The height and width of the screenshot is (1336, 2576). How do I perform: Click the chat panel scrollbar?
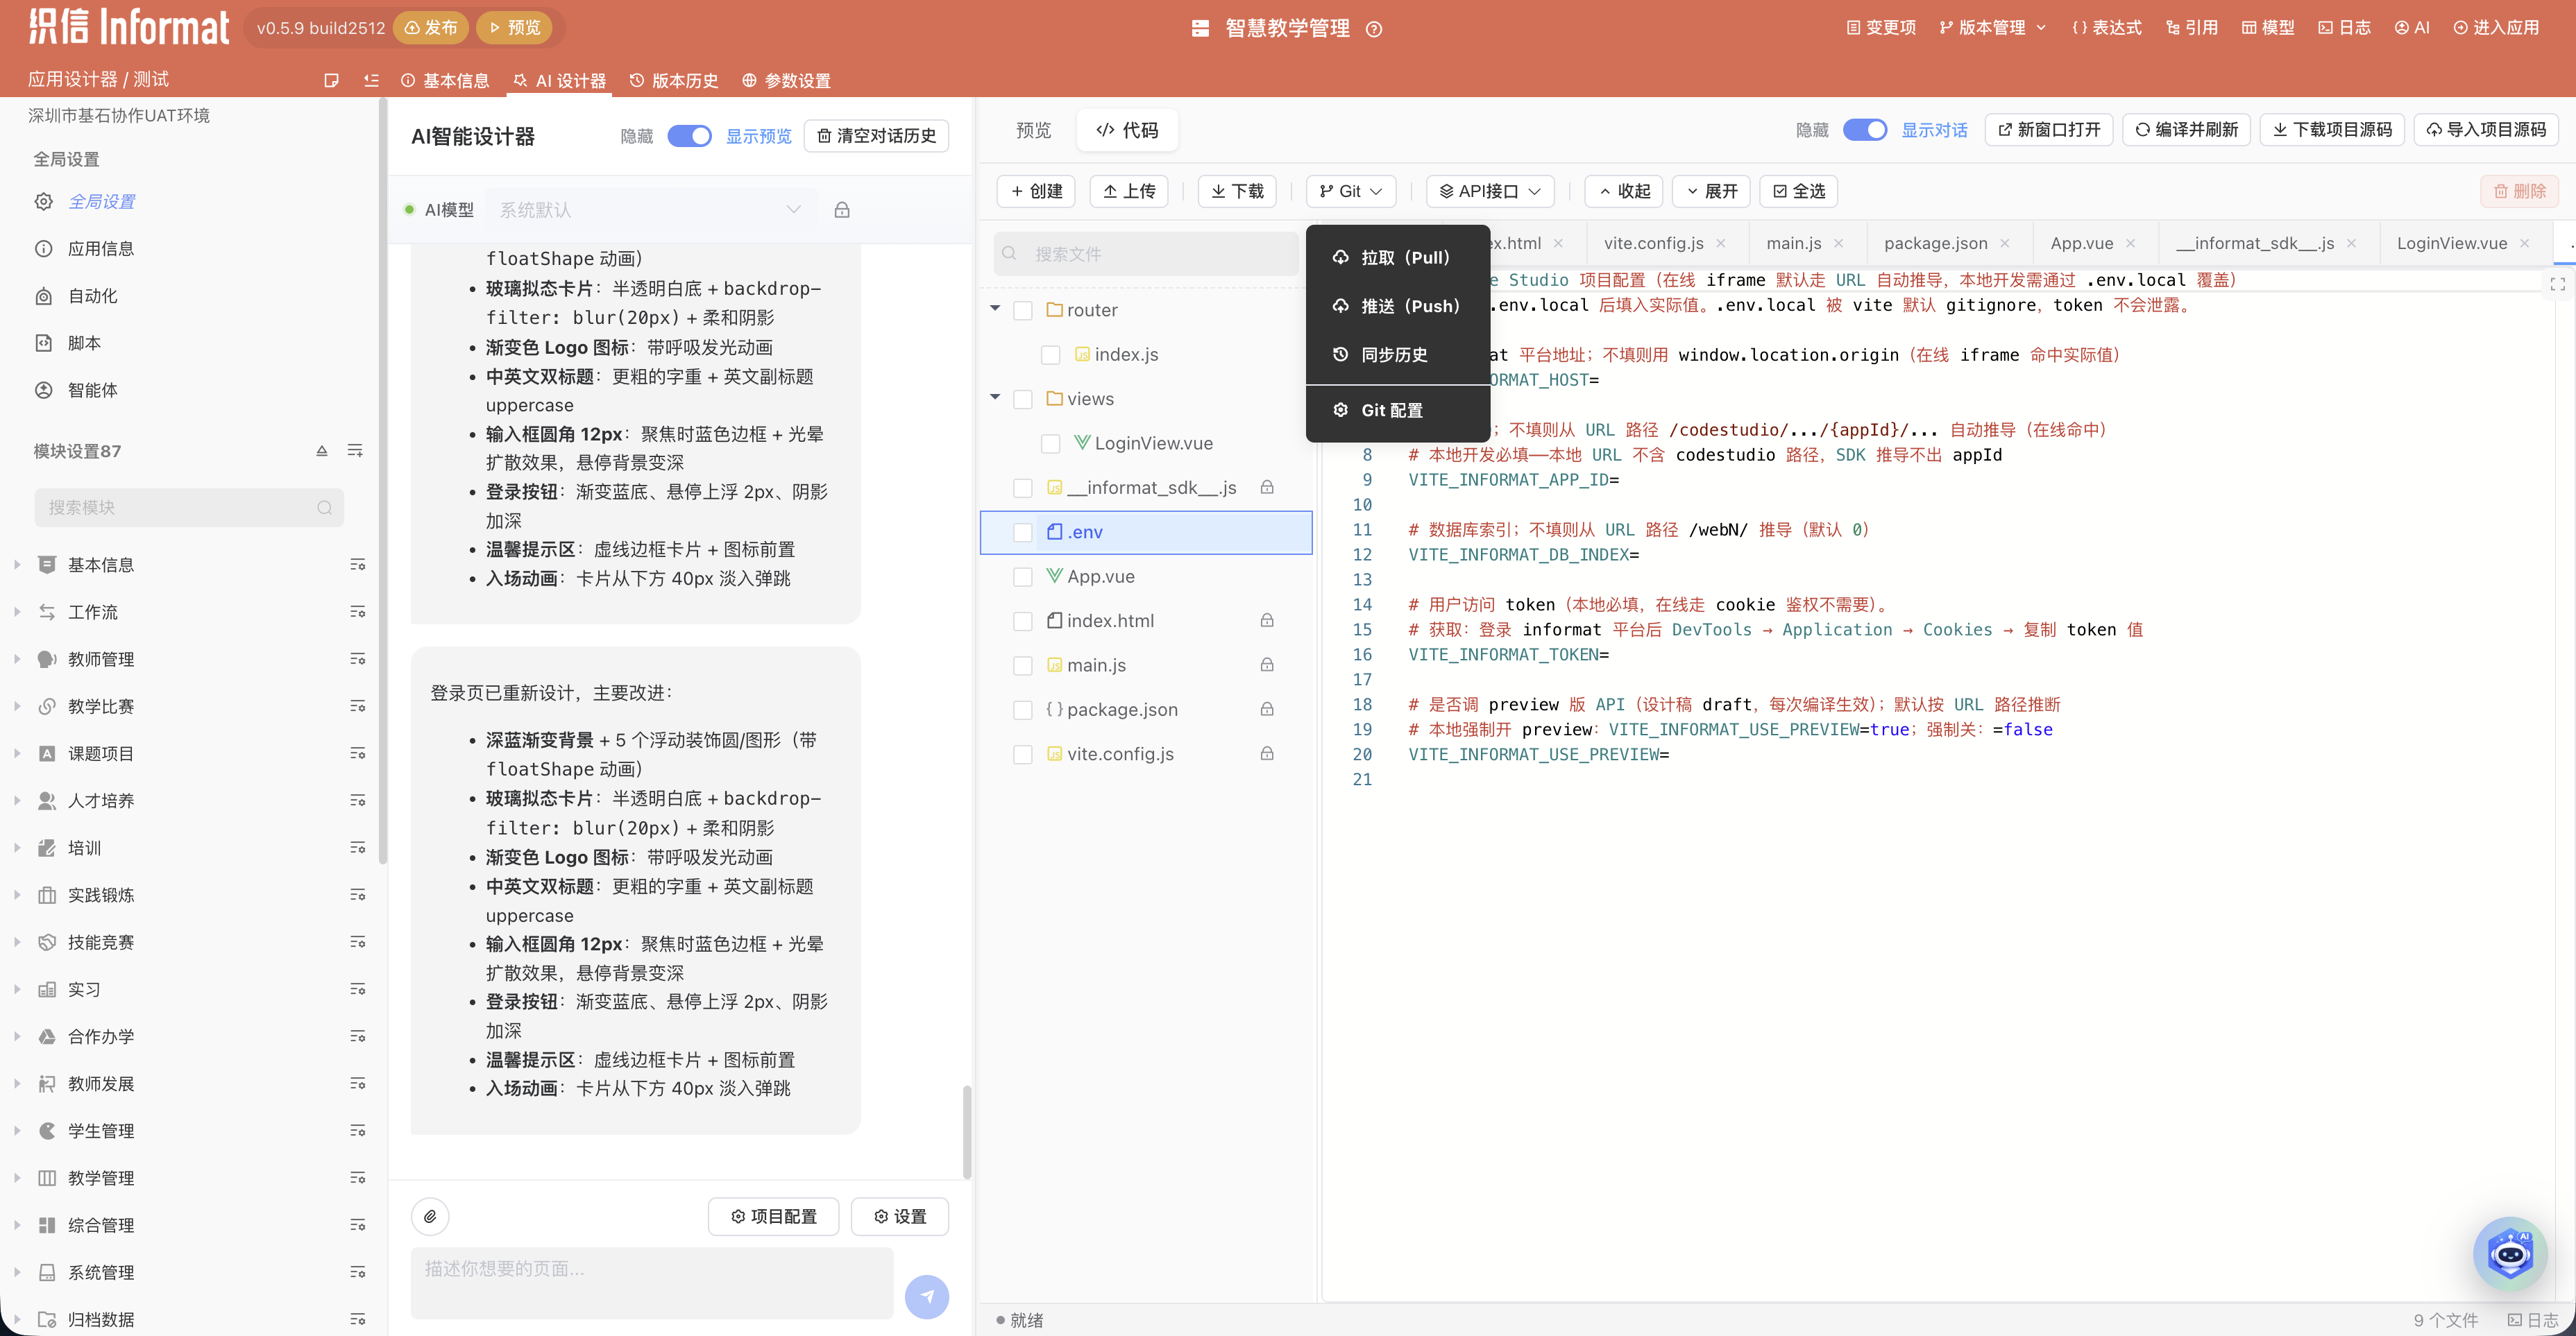tap(966, 1132)
